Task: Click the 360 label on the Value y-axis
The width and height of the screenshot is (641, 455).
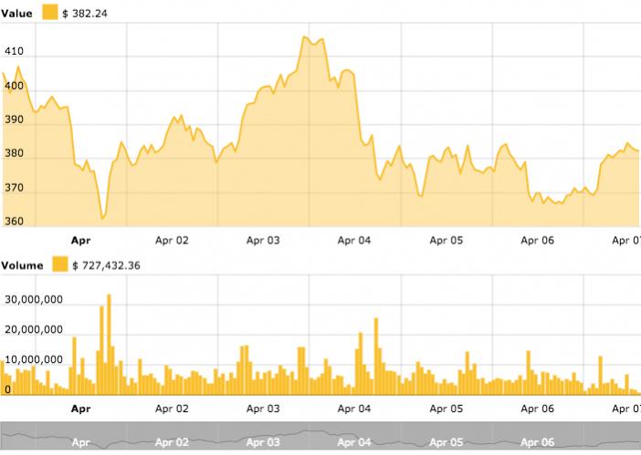Action: coord(15,222)
